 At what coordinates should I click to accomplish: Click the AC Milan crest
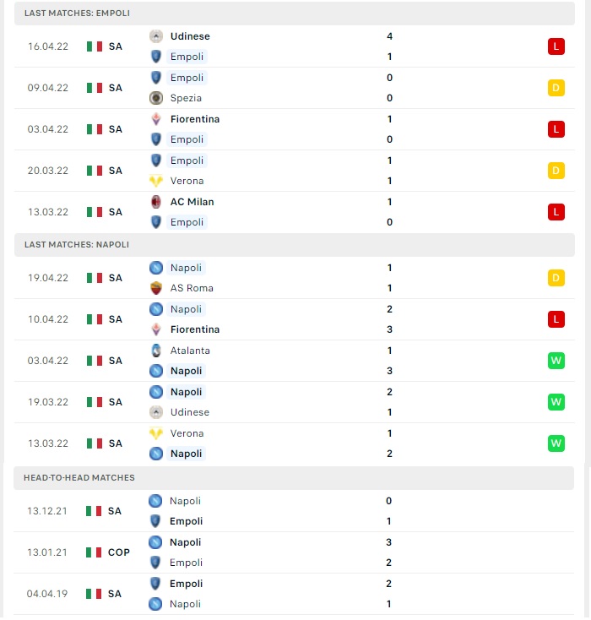pos(156,202)
